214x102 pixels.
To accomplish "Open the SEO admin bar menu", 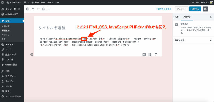I will (43, 2).
